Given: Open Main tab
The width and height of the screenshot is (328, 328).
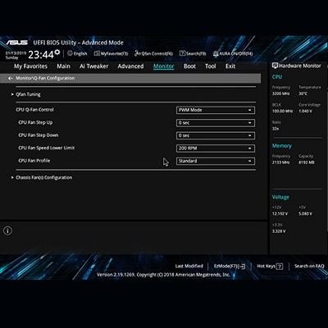Looking at the screenshot, I should 63,66.
